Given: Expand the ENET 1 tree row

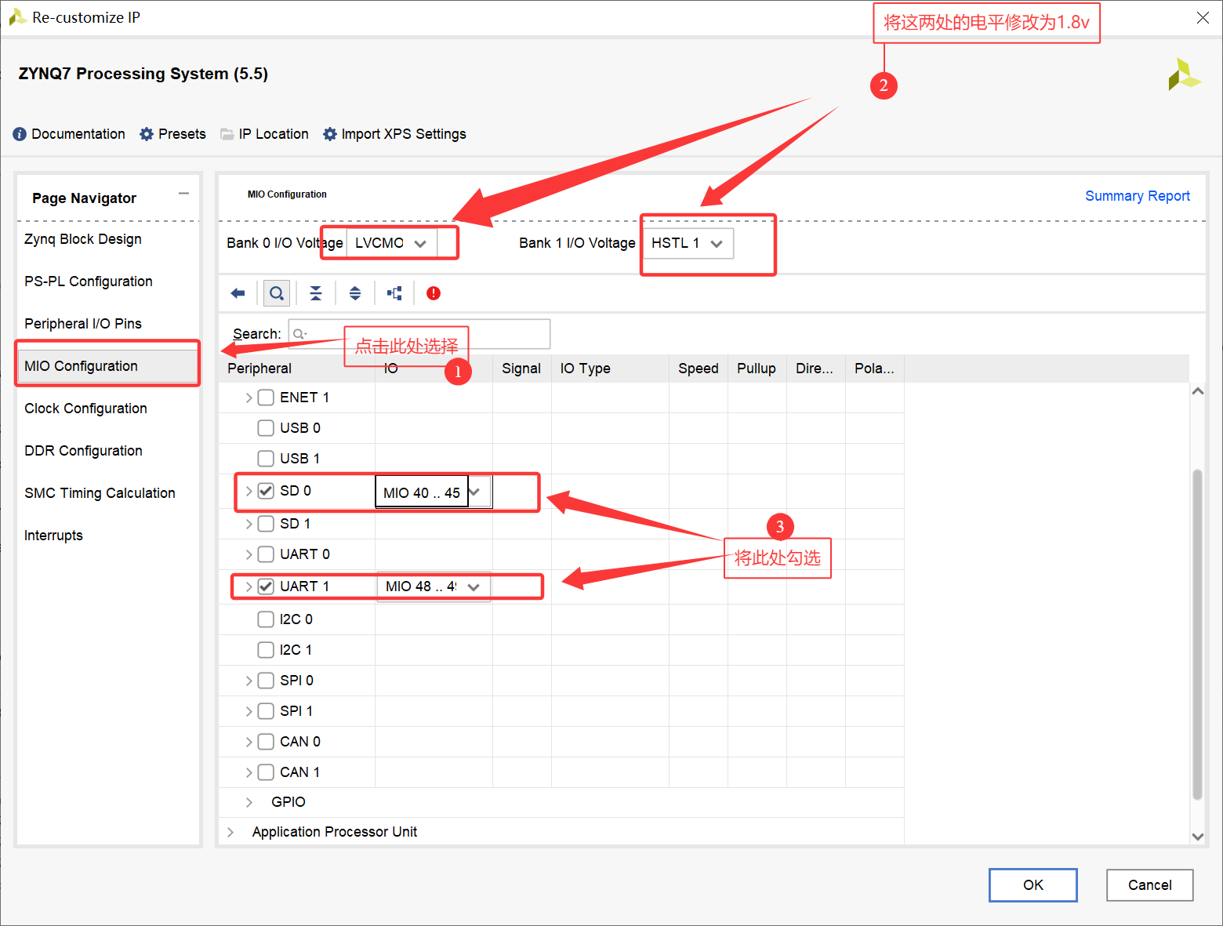Looking at the screenshot, I should 249,398.
